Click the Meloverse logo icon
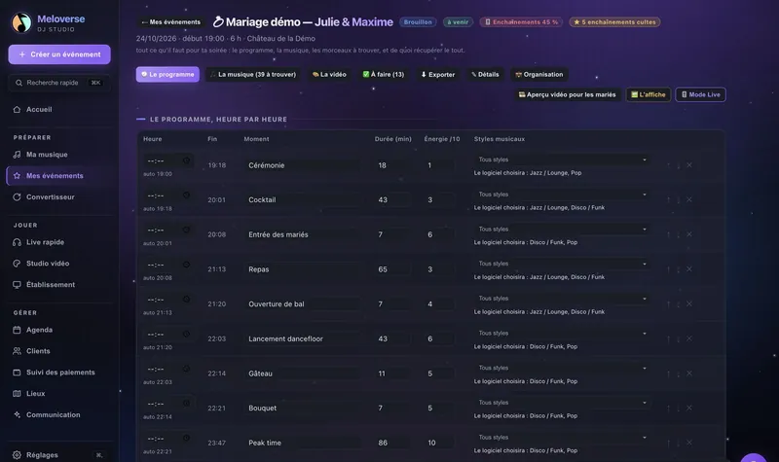 (21, 22)
